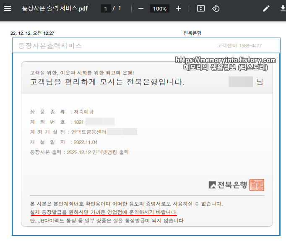Download the PDF file
286x241 pixels.
[283, 8]
